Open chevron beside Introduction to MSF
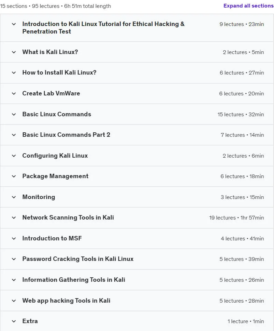274x331 pixels. [14, 239]
